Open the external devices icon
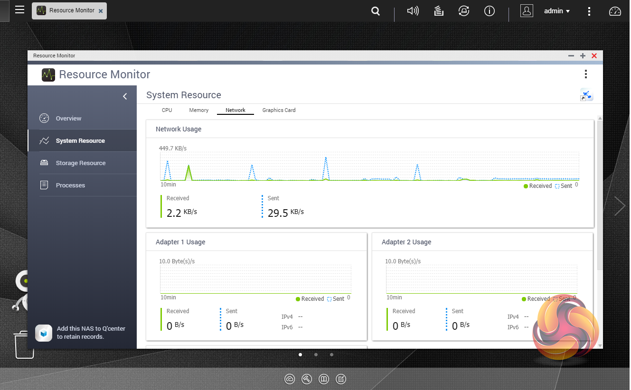The height and width of the screenshot is (390, 631). (464, 11)
